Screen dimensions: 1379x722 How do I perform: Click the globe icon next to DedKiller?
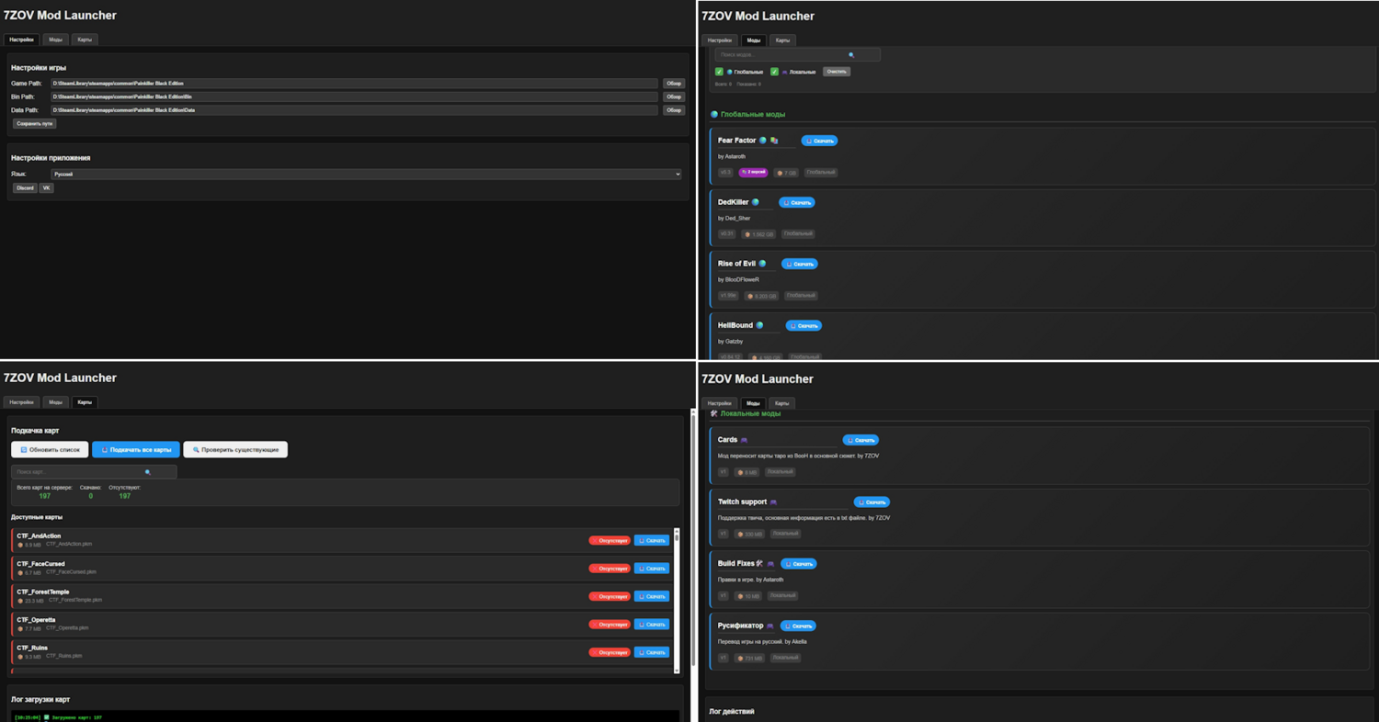[x=756, y=202]
